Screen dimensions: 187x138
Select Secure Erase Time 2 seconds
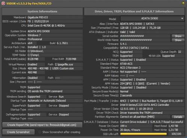pos(126,95)
